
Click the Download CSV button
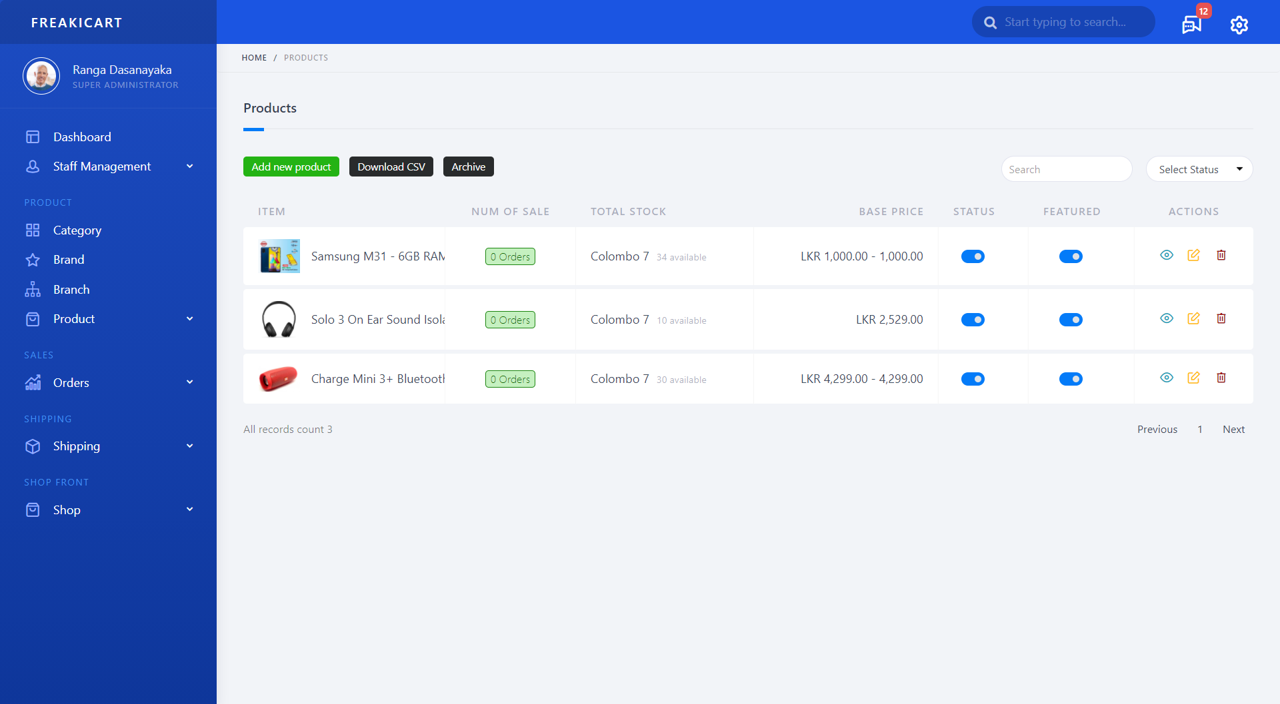391,167
